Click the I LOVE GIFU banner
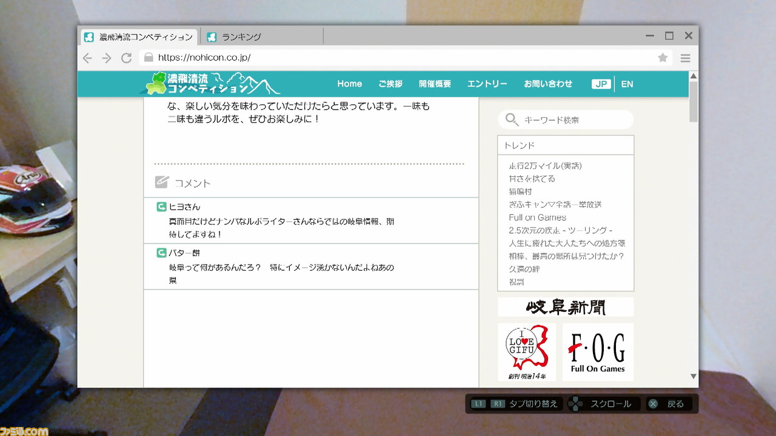Viewport: 776px width, 436px height. click(x=527, y=352)
